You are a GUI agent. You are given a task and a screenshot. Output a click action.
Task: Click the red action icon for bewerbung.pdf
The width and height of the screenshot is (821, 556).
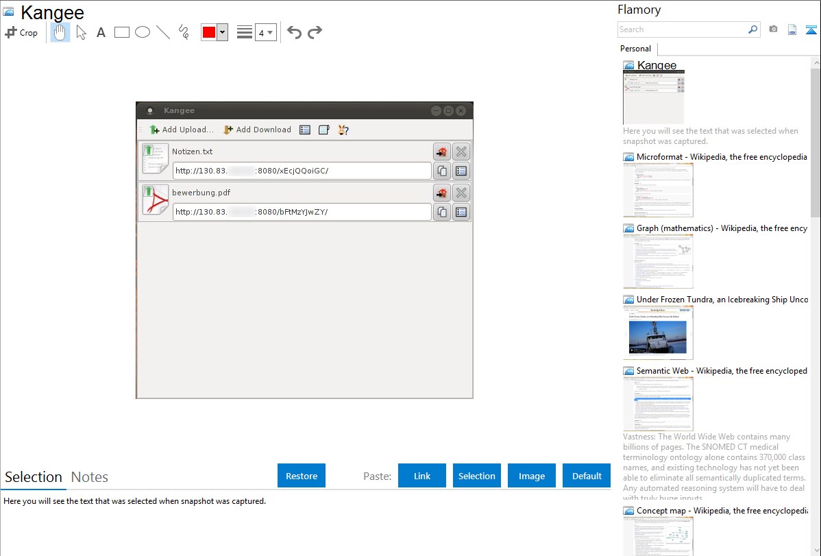coord(442,193)
